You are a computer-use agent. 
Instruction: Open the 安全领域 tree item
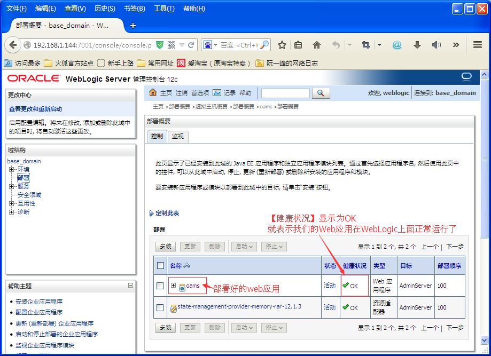(29, 195)
